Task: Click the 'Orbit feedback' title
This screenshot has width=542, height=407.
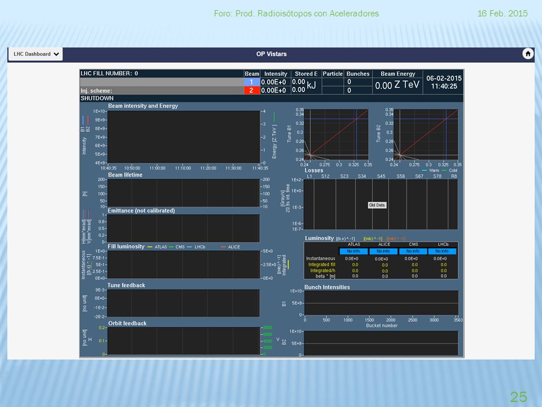Action: 127,323
